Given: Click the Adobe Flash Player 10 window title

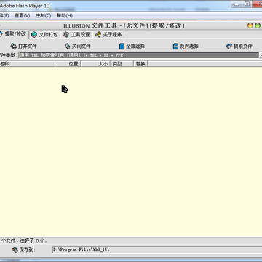Looking at the screenshot, I should pos(25,5).
